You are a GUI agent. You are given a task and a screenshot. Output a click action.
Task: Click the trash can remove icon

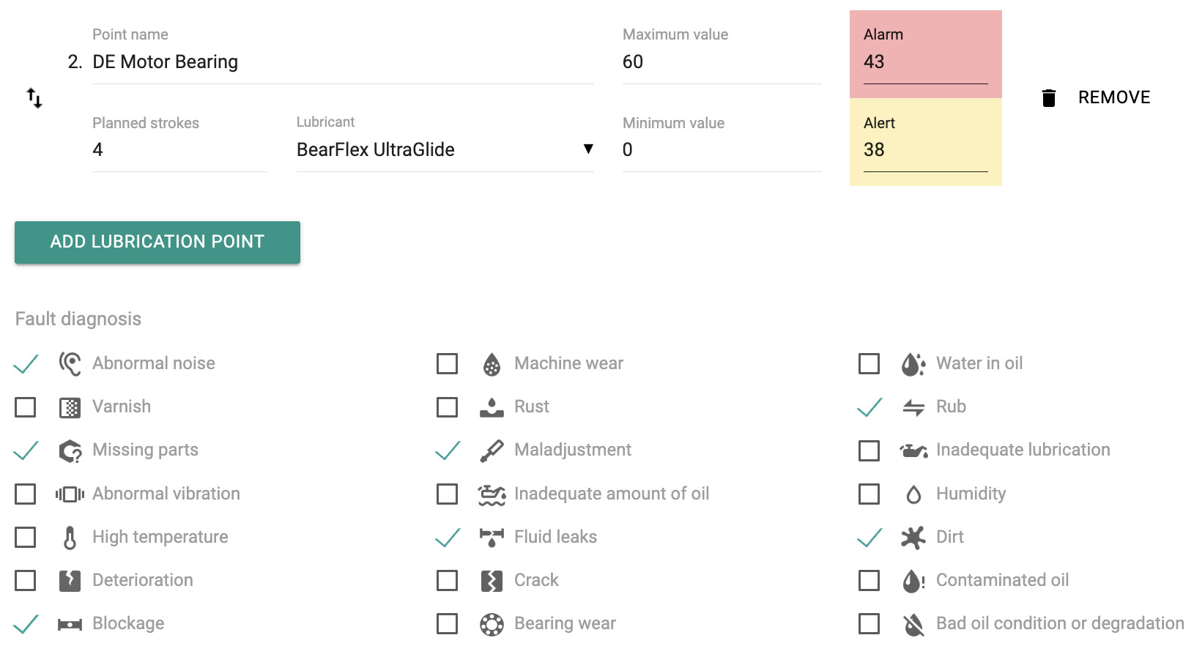click(x=1049, y=97)
